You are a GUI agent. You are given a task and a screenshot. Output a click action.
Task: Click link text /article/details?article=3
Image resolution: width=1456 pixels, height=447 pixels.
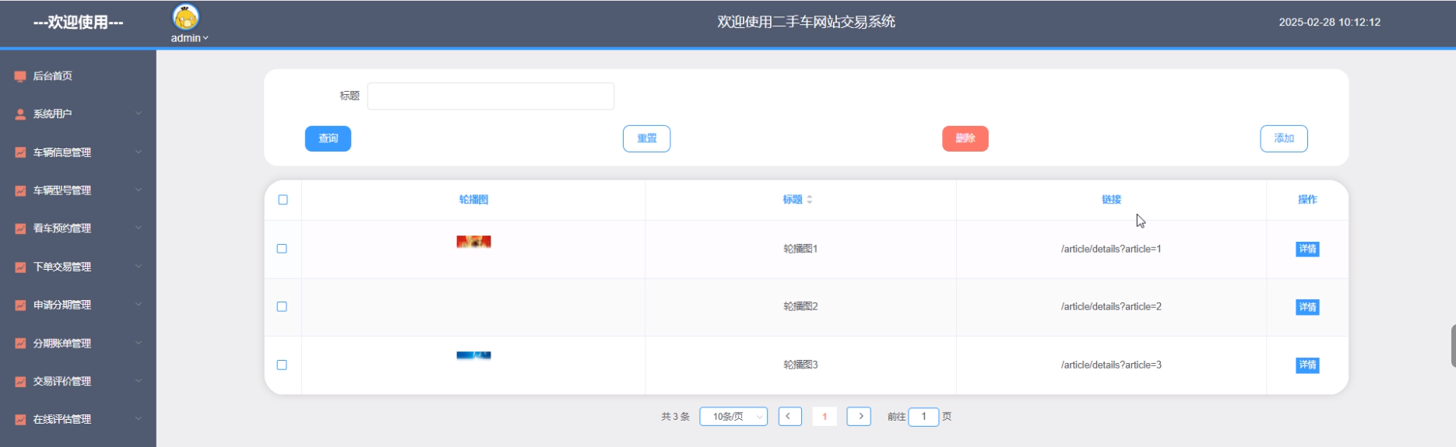1111,365
